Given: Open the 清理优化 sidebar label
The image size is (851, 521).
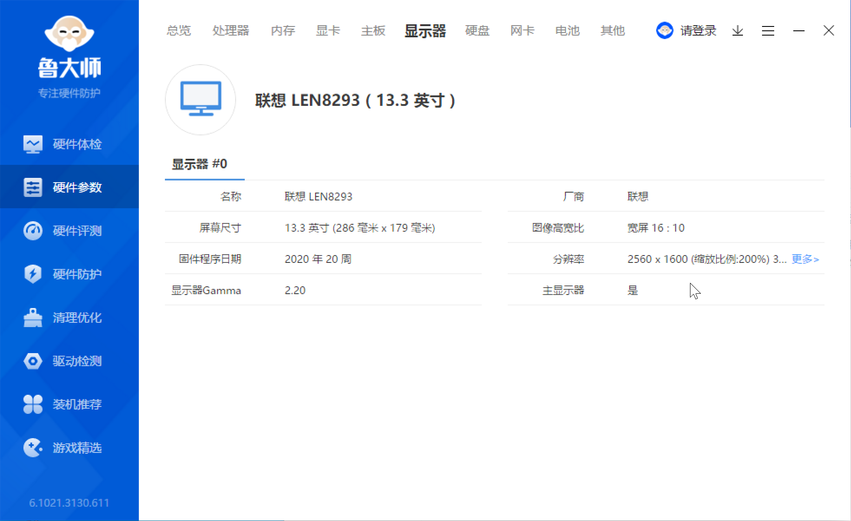Looking at the screenshot, I should tap(77, 318).
